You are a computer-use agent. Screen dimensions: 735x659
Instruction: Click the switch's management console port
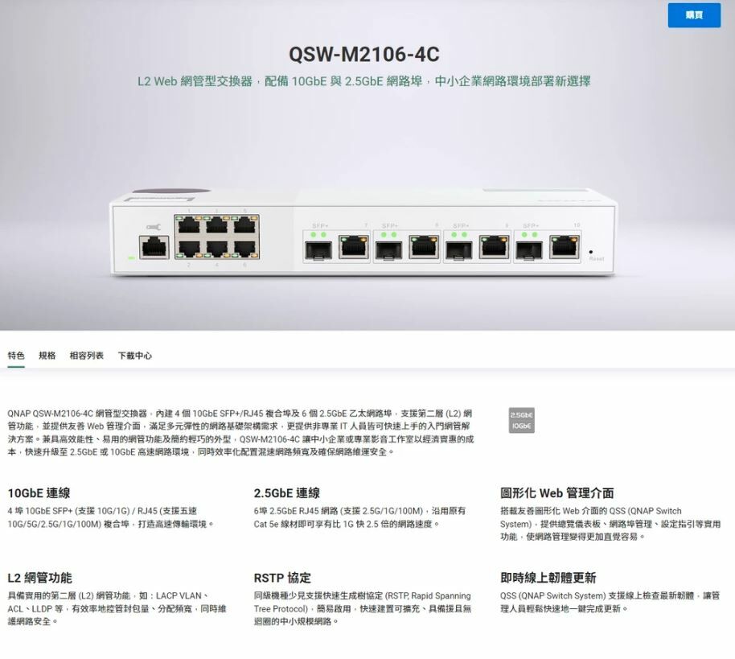click(x=154, y=247)
